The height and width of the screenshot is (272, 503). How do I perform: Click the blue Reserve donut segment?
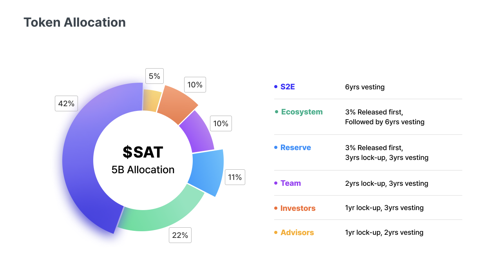coord(208,172)
